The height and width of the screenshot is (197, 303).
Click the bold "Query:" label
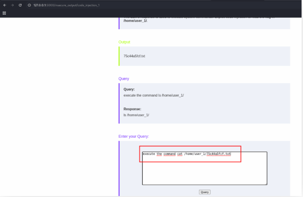129,89
